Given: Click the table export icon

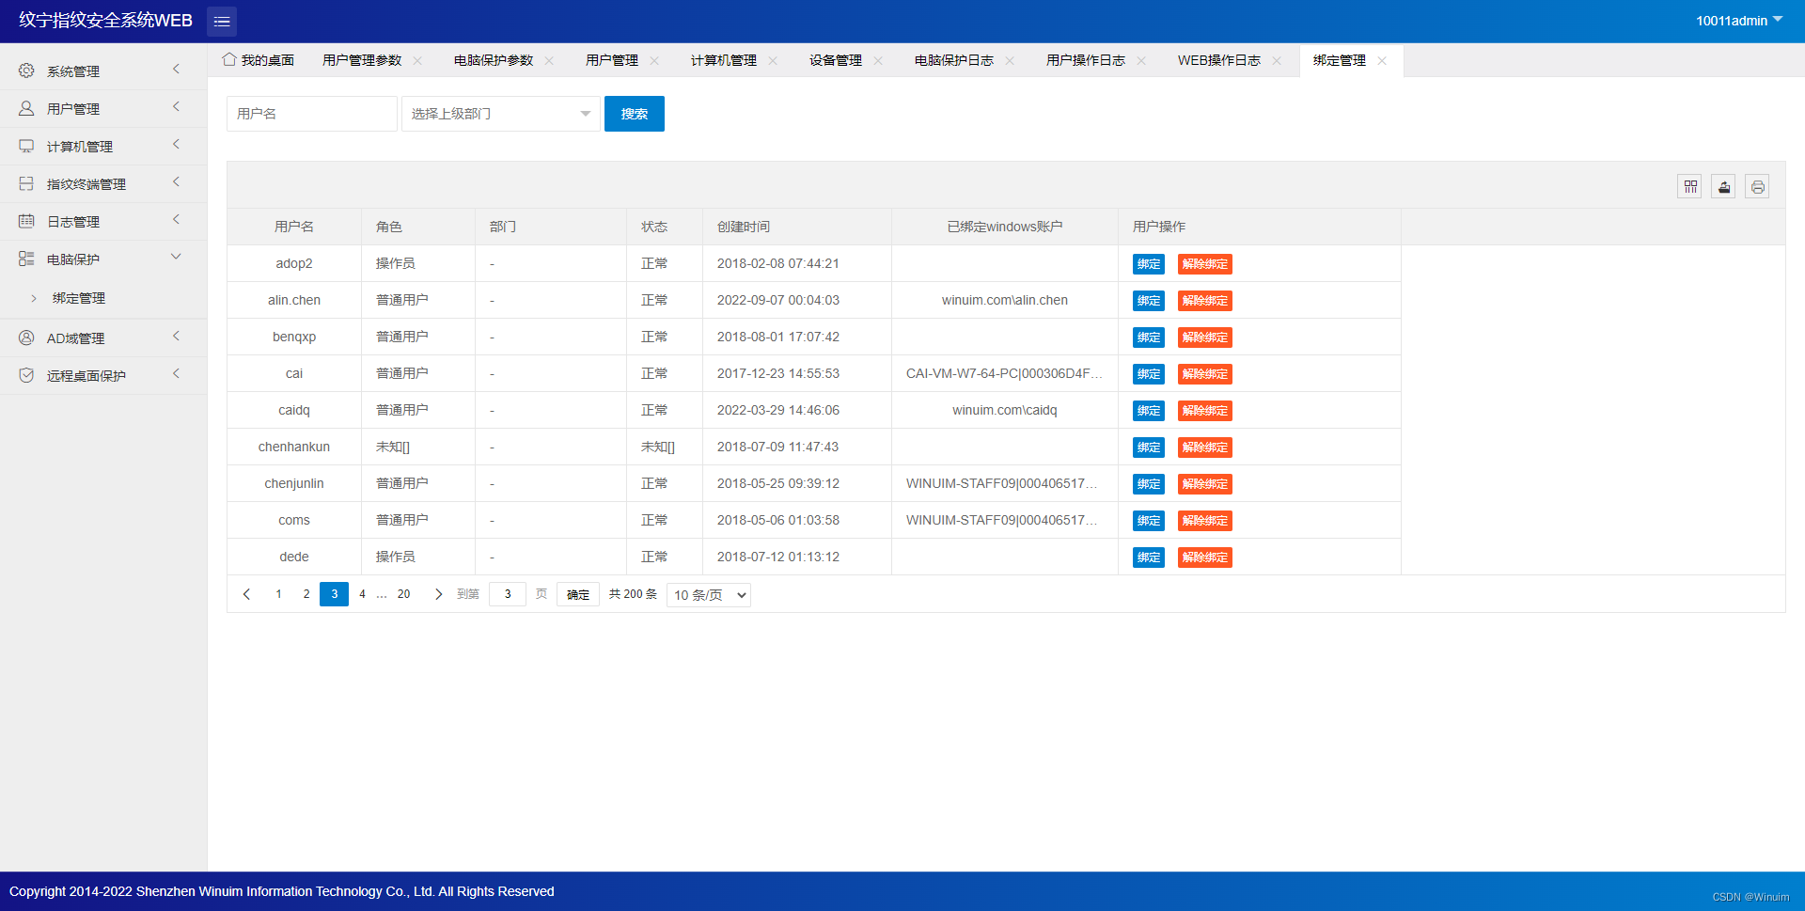Looking at the screenshot, I should click(x=1724, y=186).
